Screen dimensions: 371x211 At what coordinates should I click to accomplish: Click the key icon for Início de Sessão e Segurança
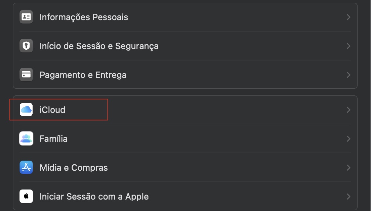tap(26, 46)
